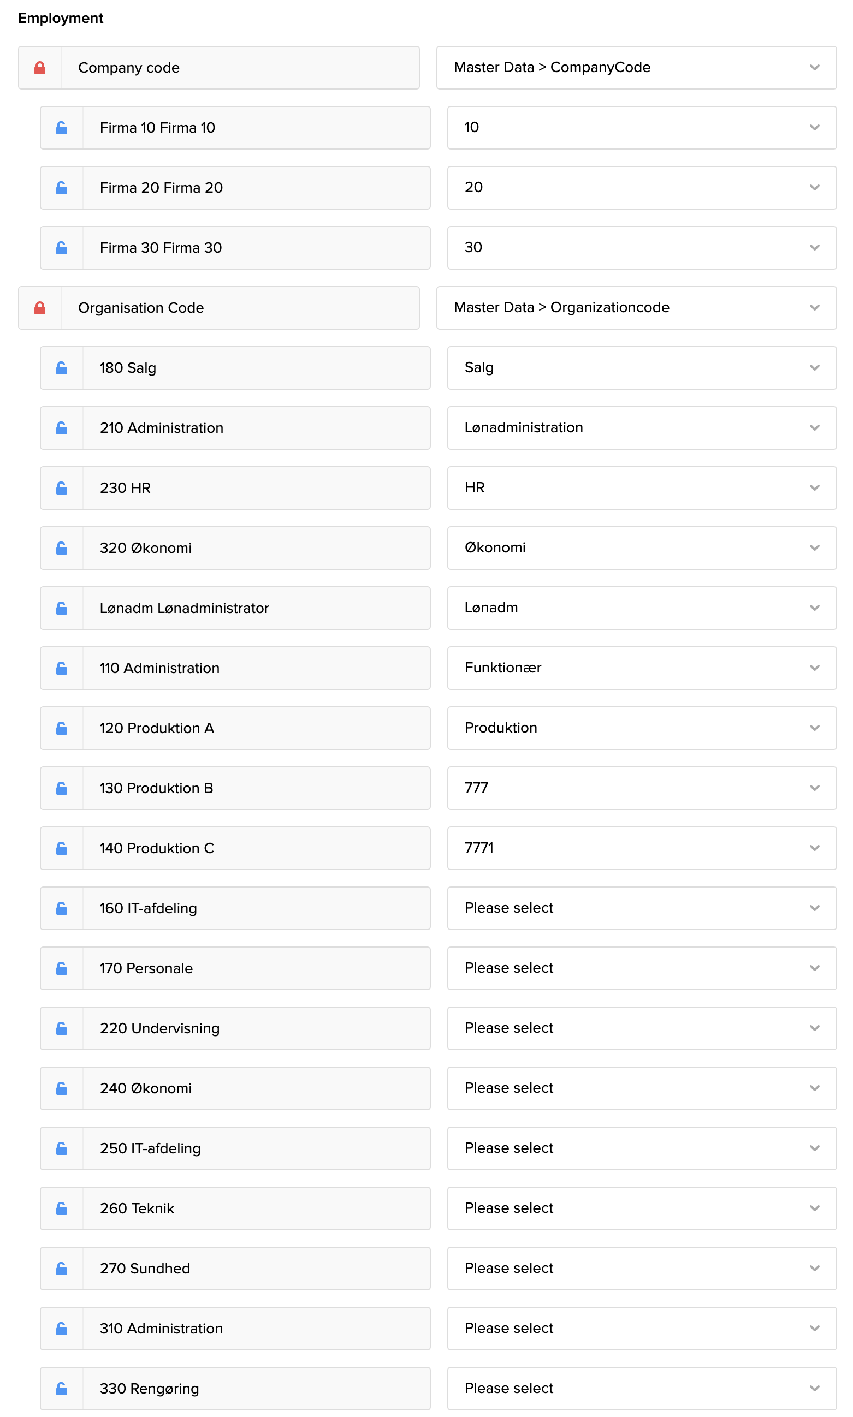
Task: Open the Master Data > CompanyCode dropdown
Action: pyautogui.click(x=636, y=68)
